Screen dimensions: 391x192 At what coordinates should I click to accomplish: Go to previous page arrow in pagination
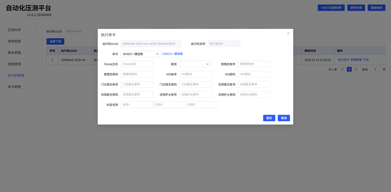(343, 69)
